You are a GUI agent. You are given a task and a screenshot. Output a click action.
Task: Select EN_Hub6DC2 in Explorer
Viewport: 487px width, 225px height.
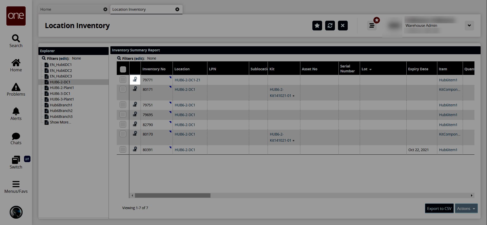(61, 71)
